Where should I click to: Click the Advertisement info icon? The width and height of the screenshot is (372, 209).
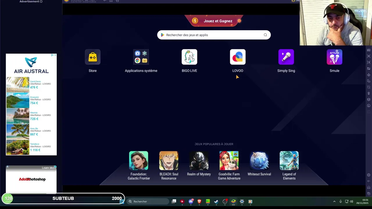(41, 1)
